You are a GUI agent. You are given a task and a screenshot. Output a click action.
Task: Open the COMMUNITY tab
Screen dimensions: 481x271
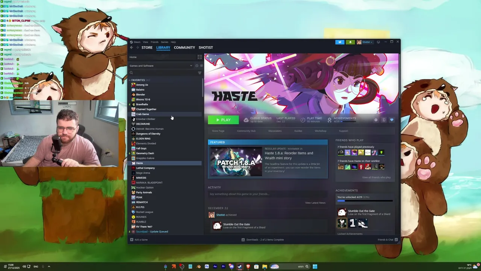pos(185,47)
